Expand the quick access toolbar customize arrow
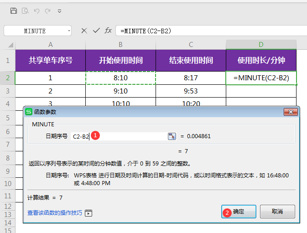Image resolution: width=307 pixels, height=233 pixels. pyautogui.click(x=59, y=11)
